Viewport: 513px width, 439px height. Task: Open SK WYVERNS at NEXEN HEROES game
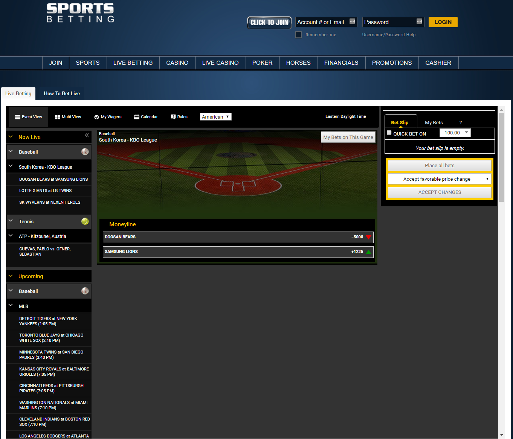point(50,203)
